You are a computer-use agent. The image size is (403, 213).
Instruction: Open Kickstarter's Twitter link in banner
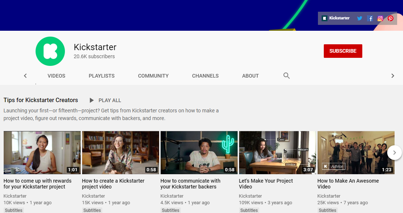(x=360, y=18)
